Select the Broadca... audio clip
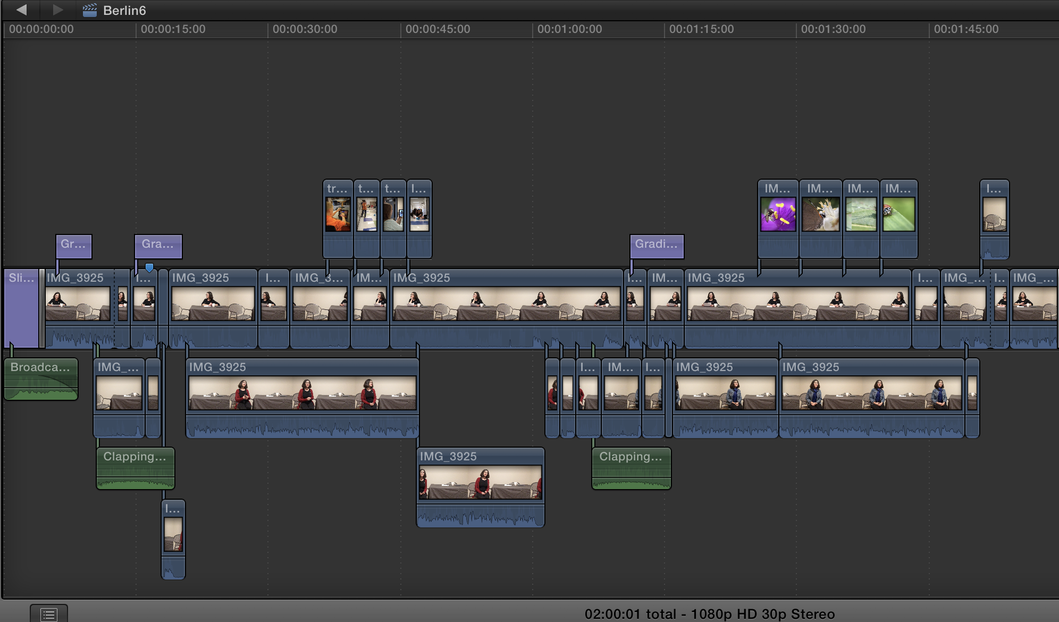 (x=41, y=379)
